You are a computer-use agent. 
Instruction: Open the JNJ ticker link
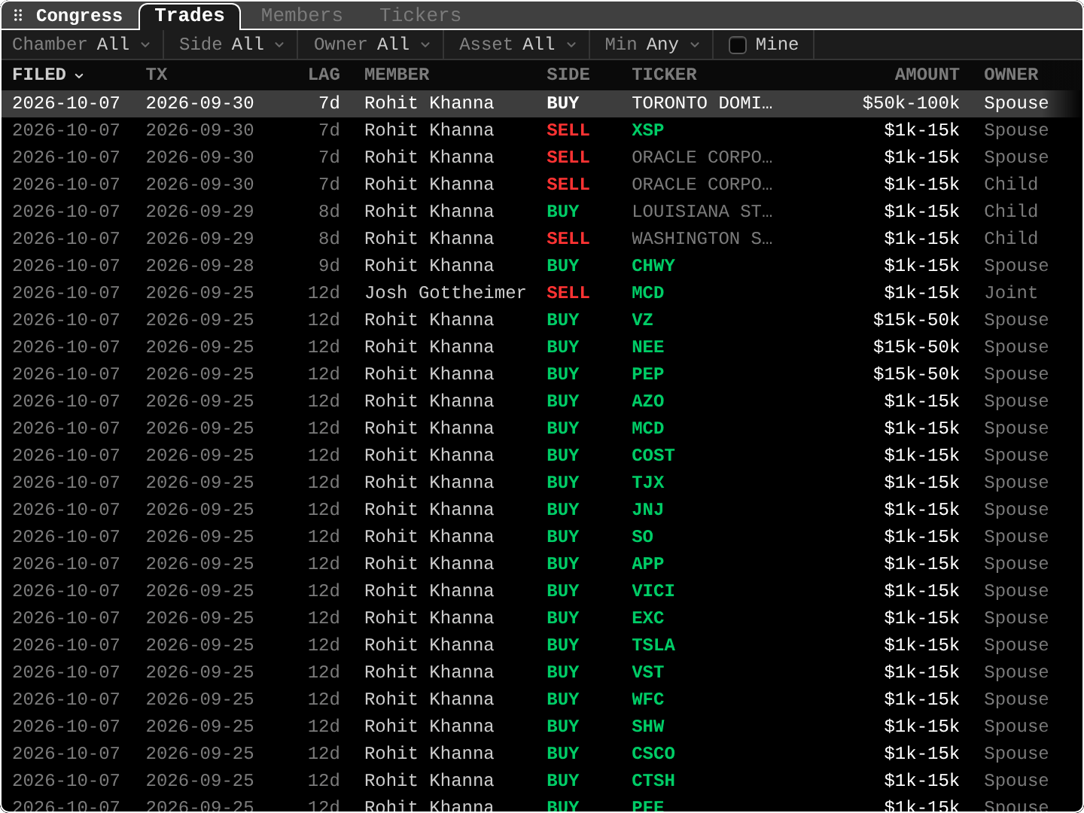pyautogui.click(x=648, y=510)
